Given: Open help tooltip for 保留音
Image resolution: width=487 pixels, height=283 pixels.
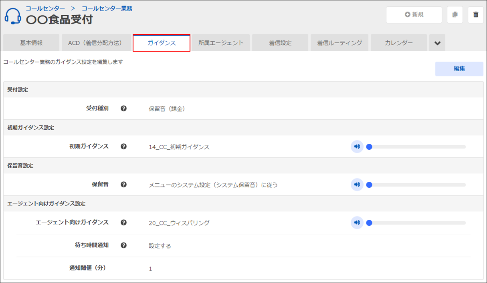Looking at the screenshot, I should coord(123,185).
